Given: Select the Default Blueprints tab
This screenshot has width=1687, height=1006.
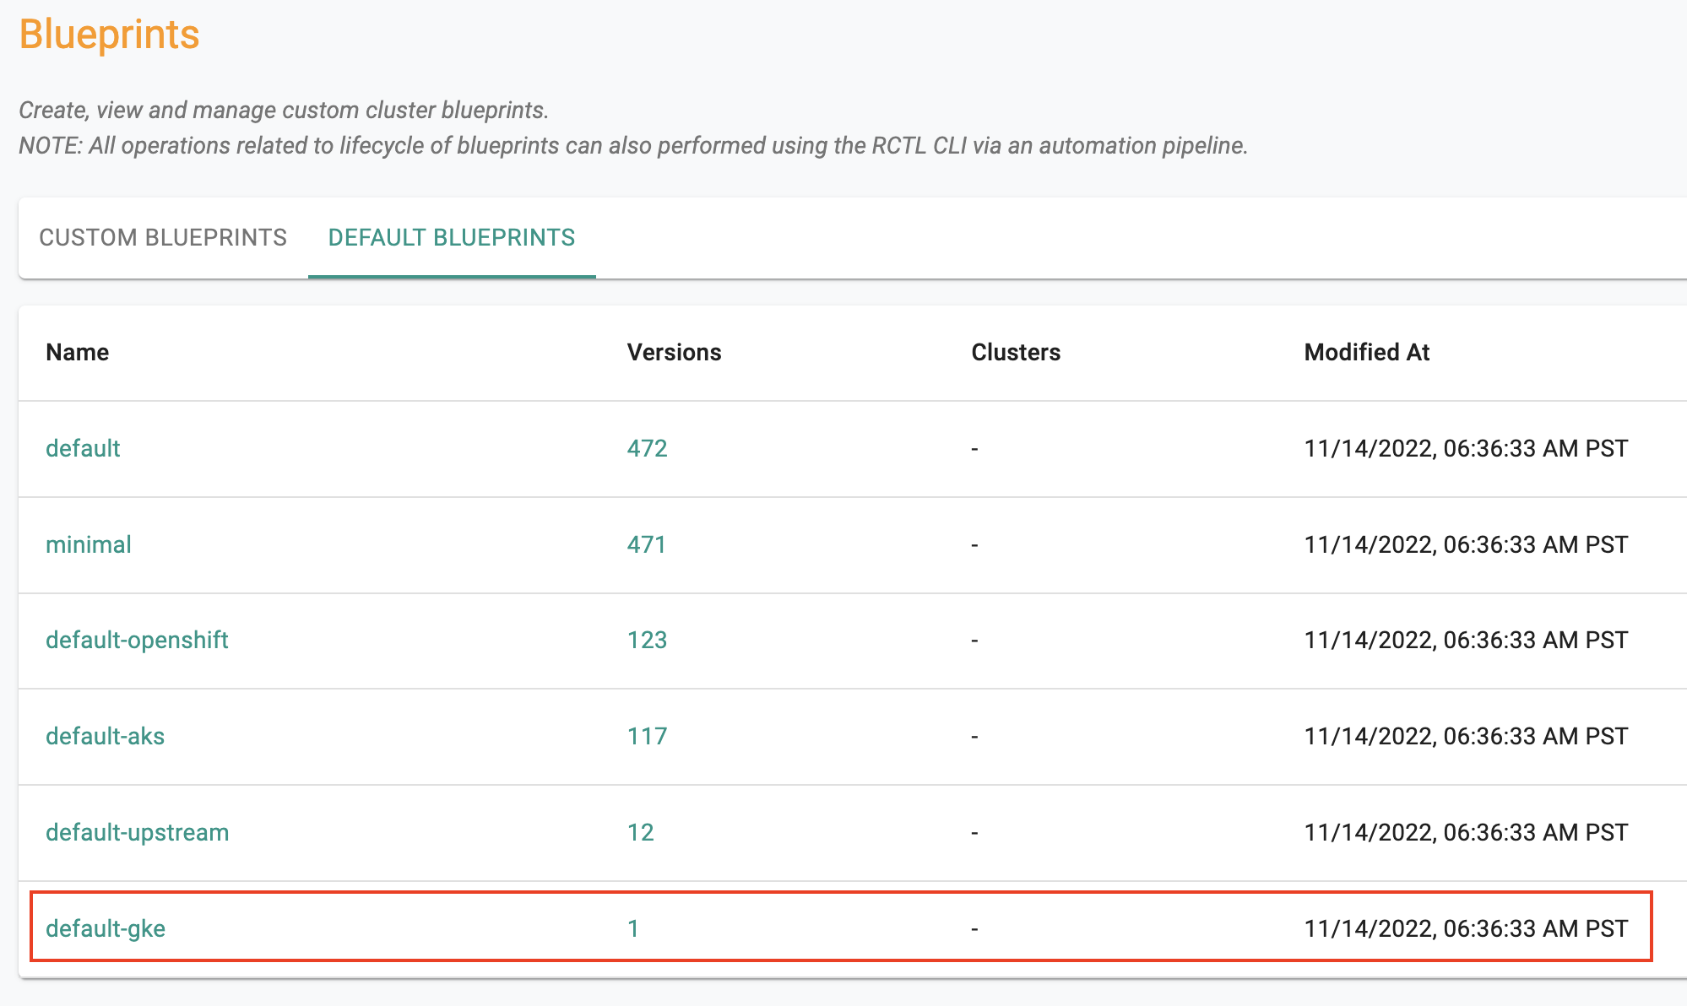Looking at the screenshot, I should 452,237.
